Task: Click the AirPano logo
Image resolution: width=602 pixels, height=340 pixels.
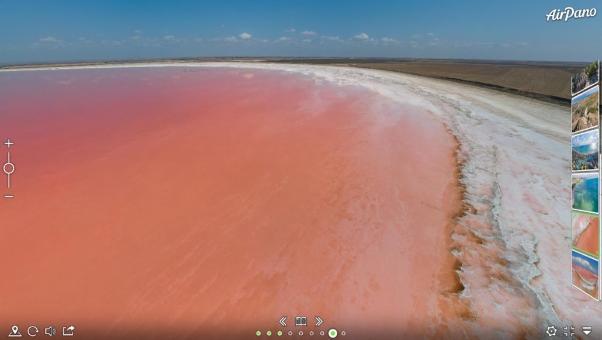Action: coord(570,15)
